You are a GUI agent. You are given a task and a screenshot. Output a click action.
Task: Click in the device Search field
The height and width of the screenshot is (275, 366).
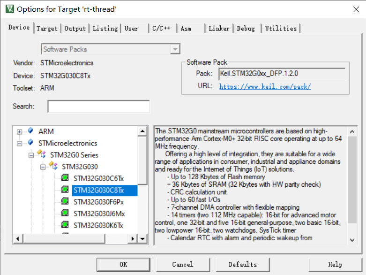point(98,107)
